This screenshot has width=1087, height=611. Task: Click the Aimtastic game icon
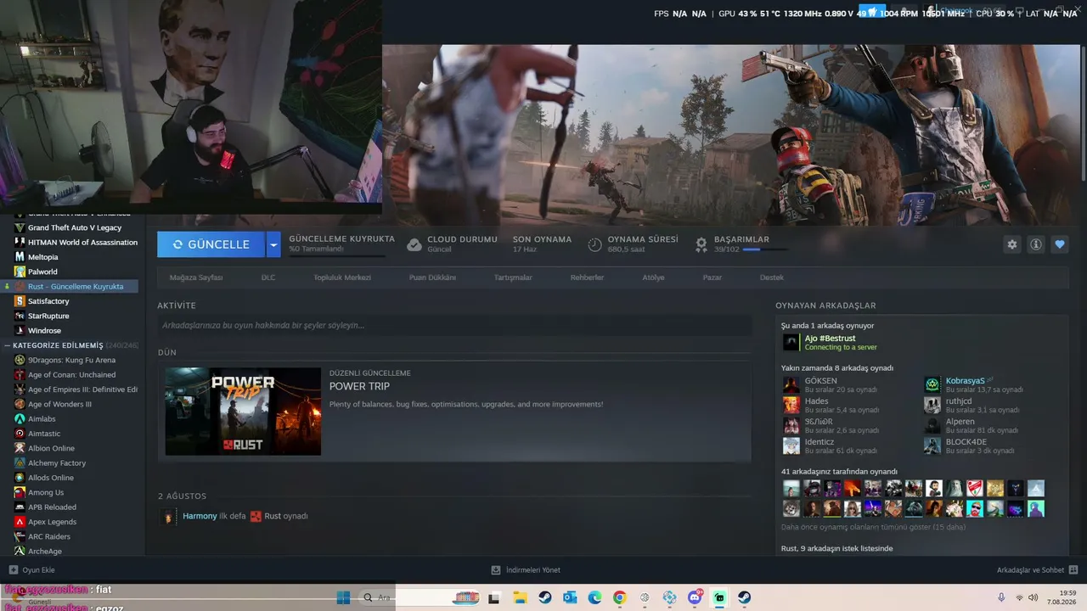pos(20,434)
